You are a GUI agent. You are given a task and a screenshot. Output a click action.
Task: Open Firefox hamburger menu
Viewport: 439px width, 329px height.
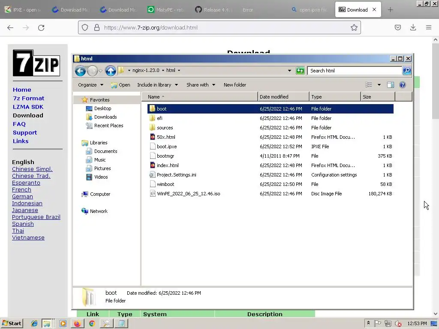tap(429, 27)
